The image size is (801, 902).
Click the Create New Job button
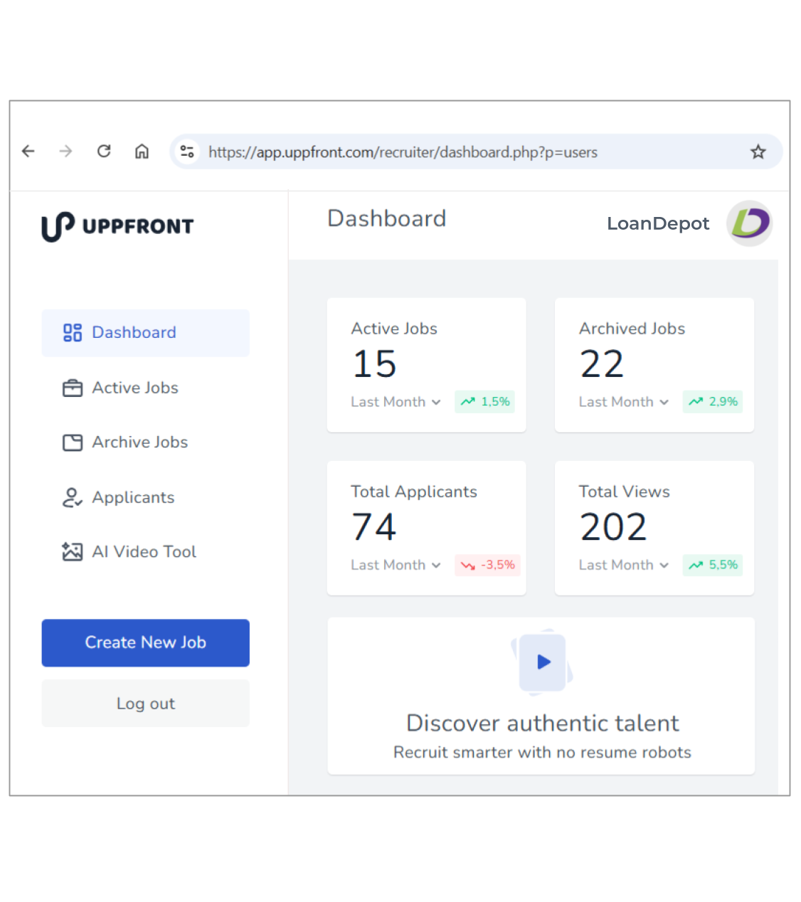coord(145,642)
